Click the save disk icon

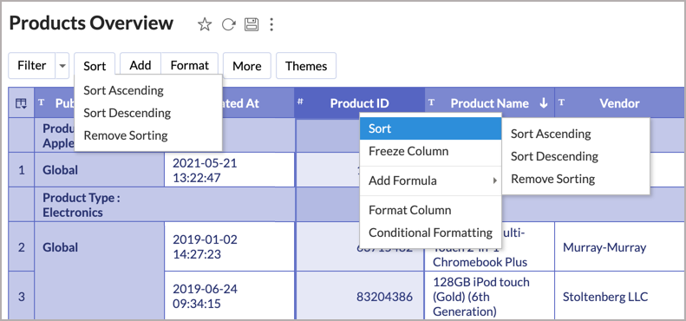252,24
